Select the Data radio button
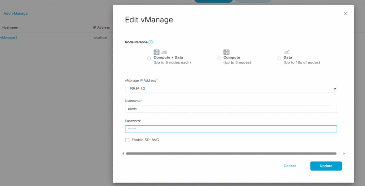Image resolution: width=365 pixels, height=186 pixels. pyautogui.click(x=279, y=59)
